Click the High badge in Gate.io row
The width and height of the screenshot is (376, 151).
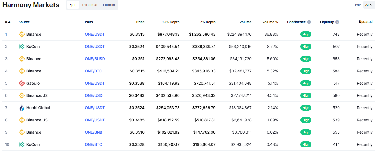click(x=306, y=83)
